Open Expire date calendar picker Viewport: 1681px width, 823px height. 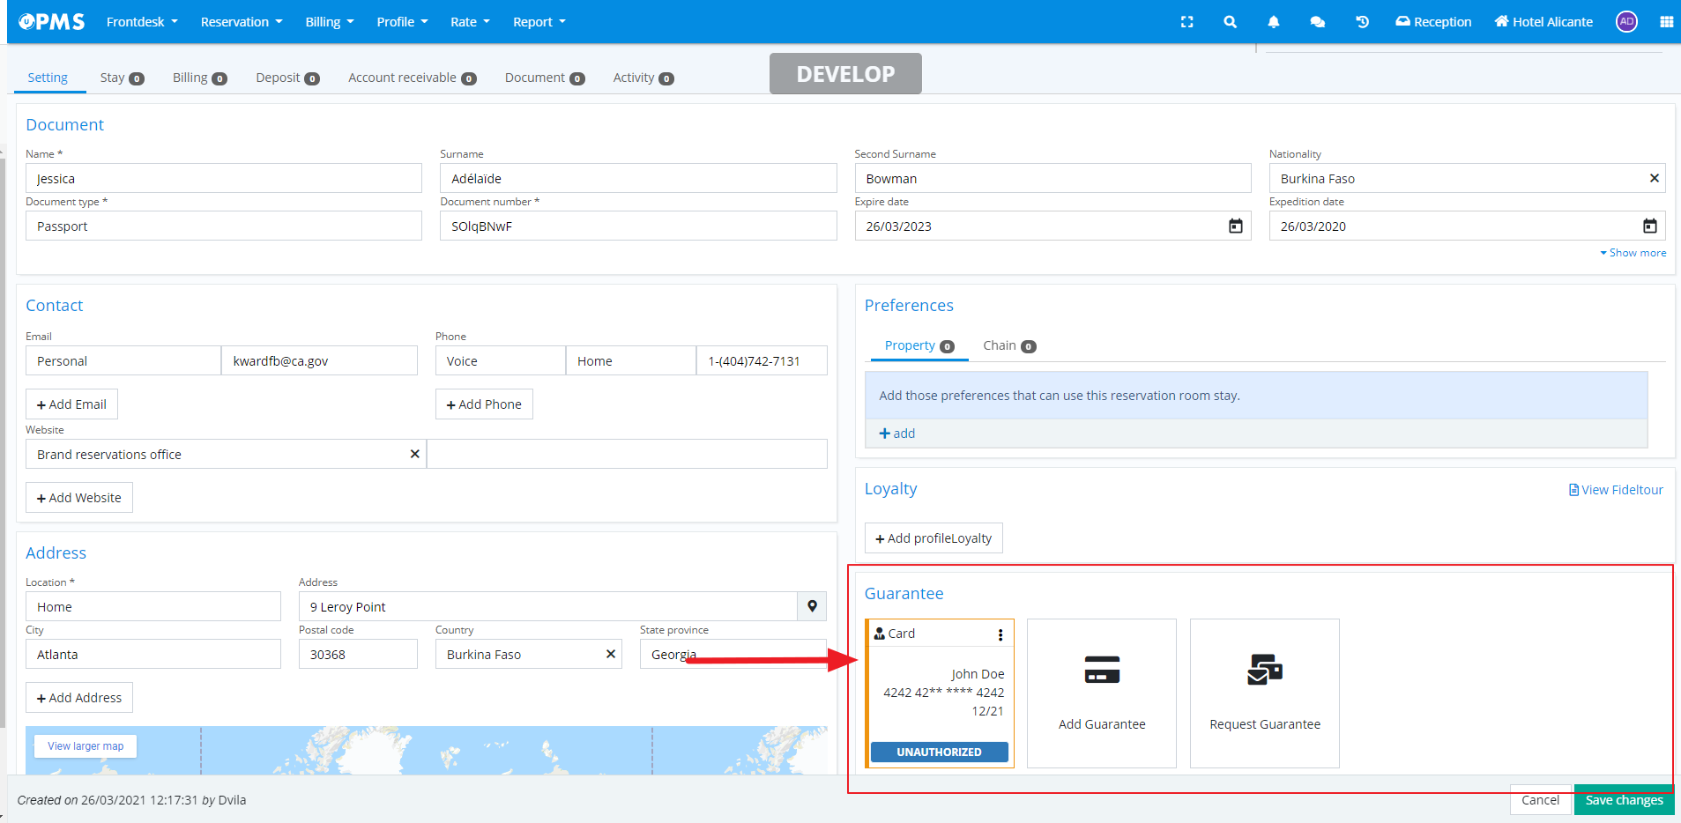click(1235, 226)
